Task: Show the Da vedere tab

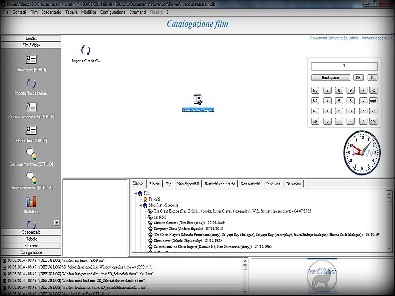Action: (x=293, y=184)
